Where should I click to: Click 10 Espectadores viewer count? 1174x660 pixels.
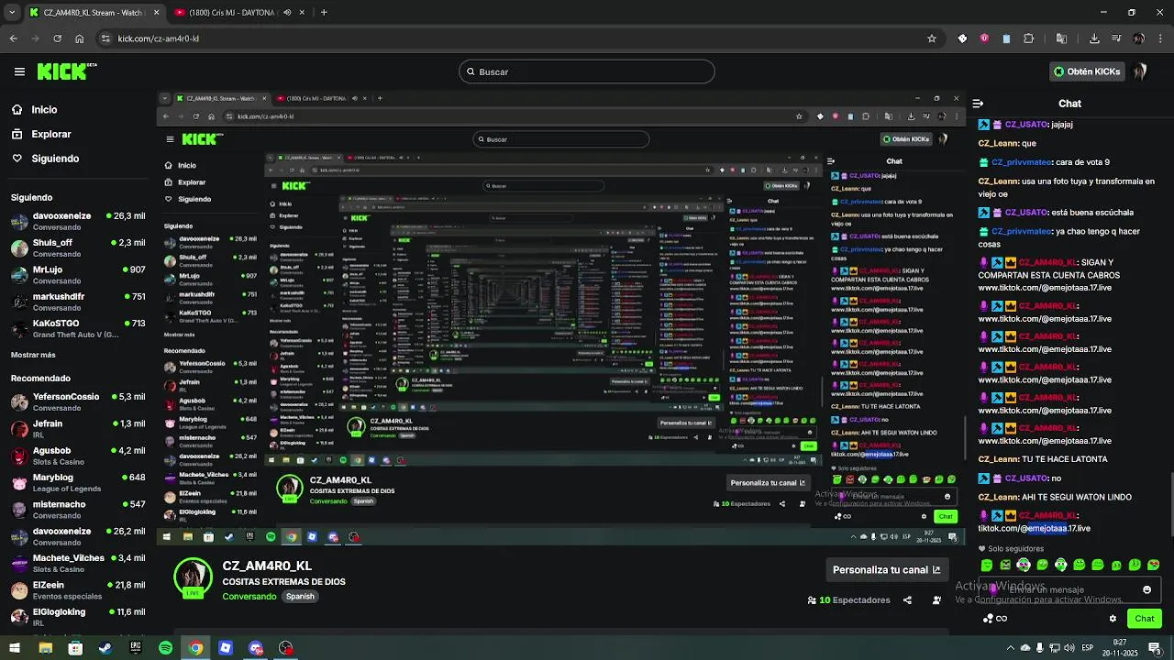(848, 600)
